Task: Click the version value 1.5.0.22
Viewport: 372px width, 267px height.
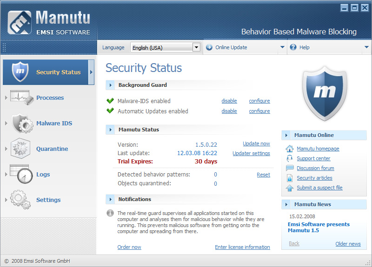Action: coord(206,144)
